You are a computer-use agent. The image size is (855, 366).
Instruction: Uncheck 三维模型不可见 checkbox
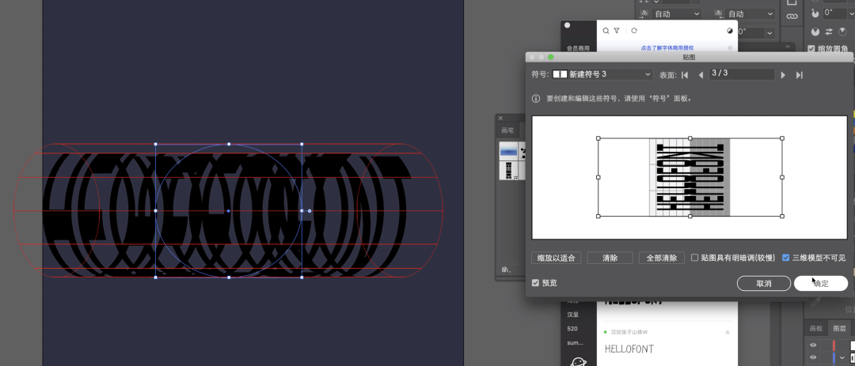[785, 258]
